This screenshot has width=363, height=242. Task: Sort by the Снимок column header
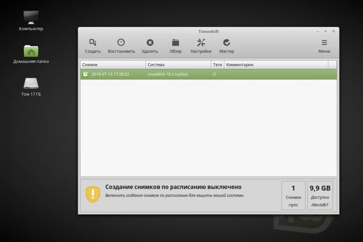(113, 65)
